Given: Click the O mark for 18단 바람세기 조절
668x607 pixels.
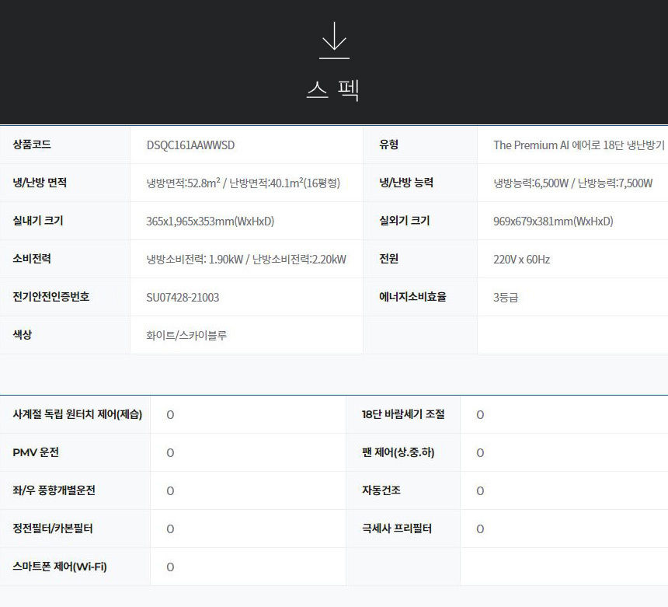Looking at the screenshot, I should [480, 415].
